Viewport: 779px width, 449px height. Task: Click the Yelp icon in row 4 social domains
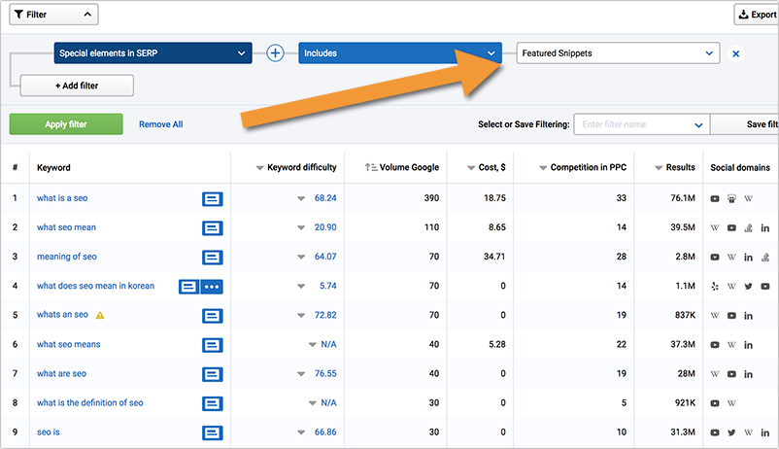(715, 287)
